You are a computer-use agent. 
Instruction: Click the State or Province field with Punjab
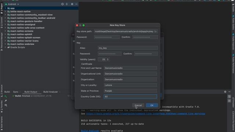pos(130,91)
